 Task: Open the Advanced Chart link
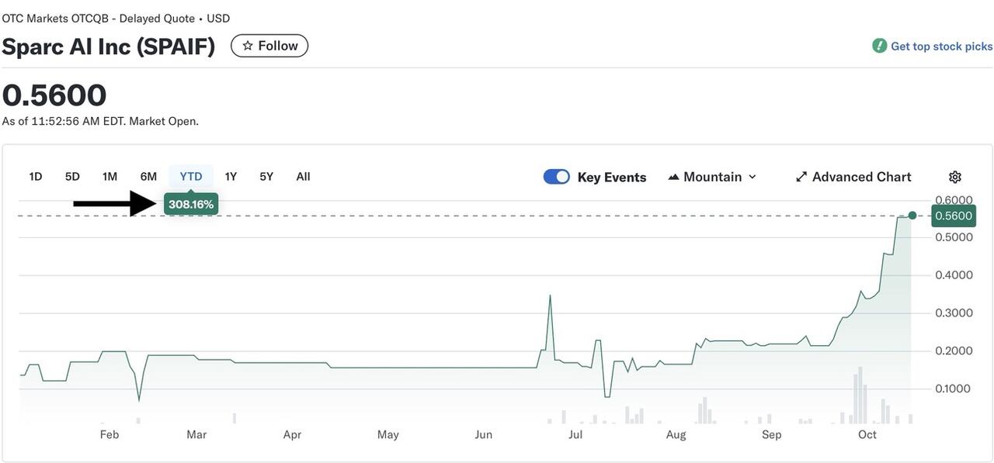coord(861,177)
